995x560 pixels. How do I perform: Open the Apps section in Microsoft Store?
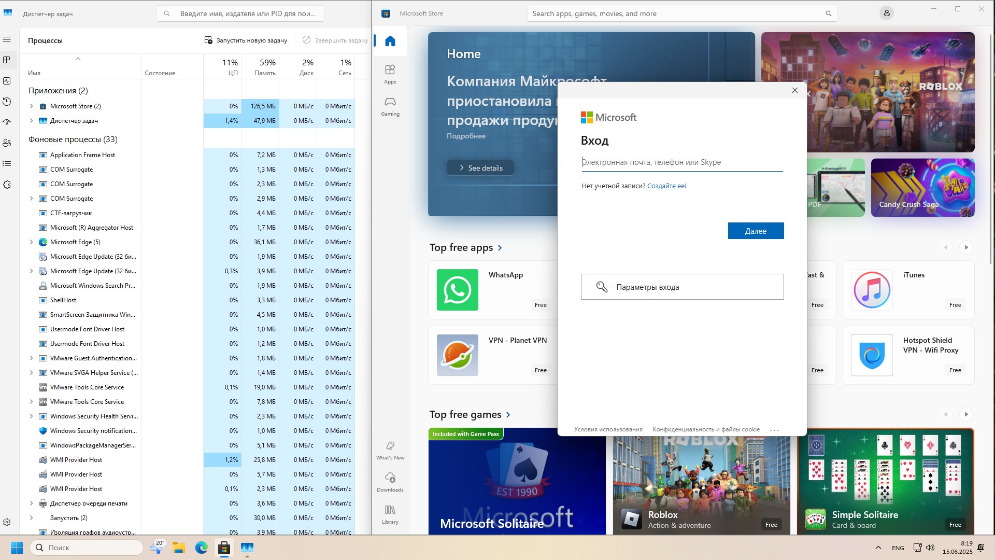coord(390,74)
